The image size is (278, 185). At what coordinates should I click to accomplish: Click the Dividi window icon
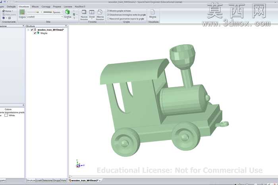point(92,12)
